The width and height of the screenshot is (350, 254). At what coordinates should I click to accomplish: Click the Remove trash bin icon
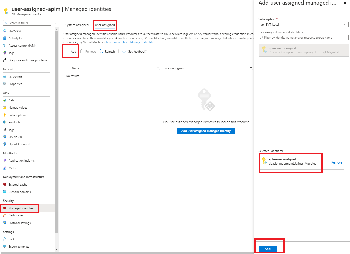coord(82,51)
